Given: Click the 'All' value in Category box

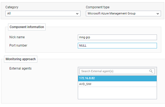Looking at the screenshot, I should point(9,13).
